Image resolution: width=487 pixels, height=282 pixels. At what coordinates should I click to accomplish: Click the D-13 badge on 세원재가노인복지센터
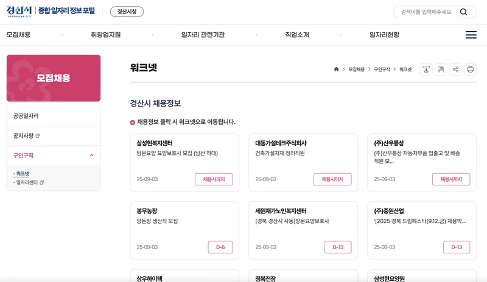click(x=338, y=247)
